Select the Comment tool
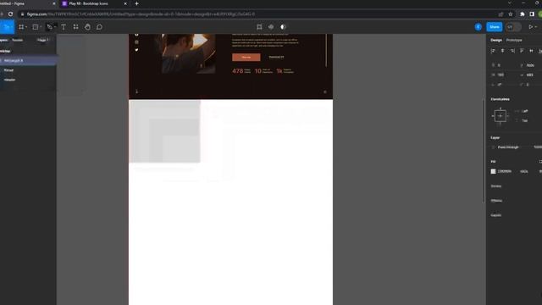Screen dimensions: 542x305 tap(99, 27)
